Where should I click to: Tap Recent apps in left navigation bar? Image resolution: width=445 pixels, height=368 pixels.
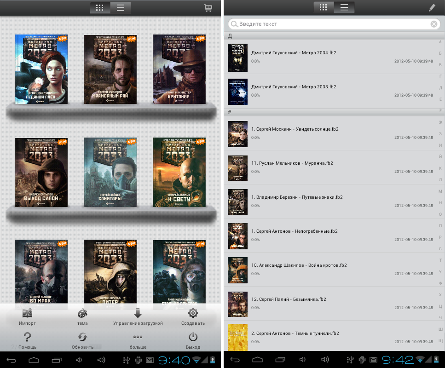[x=57, y=360]
